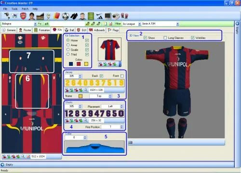This screenshot has height=173, width=241.
Task: Open dropdown arrow beside minikit import icons
Action: pyautogui.click(x=120, y=64)
